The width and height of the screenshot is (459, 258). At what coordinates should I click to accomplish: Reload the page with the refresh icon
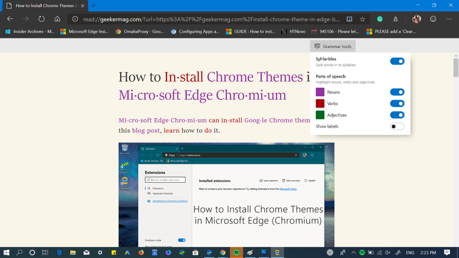pyautogui.click(x=42, y=19)
